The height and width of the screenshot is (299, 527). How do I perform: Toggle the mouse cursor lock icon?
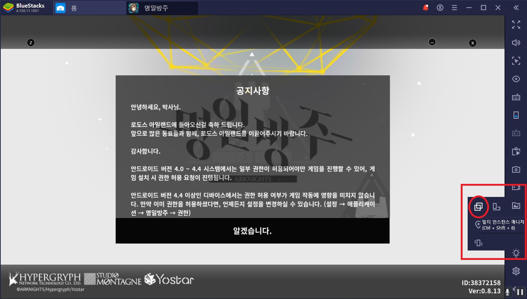516,61
